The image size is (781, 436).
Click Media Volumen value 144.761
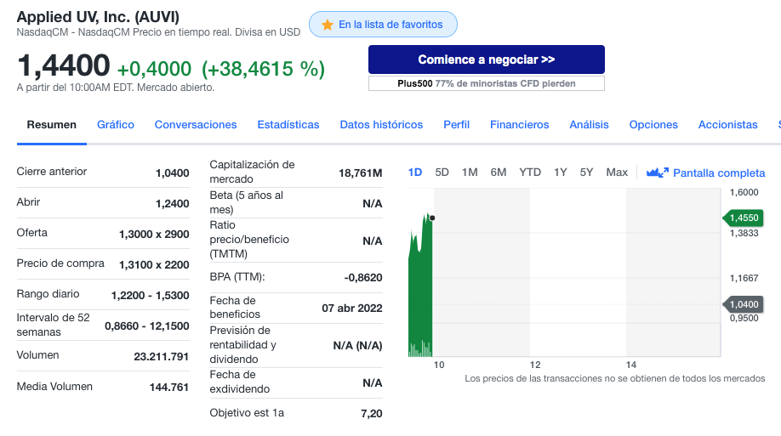[x=168, y=388]
